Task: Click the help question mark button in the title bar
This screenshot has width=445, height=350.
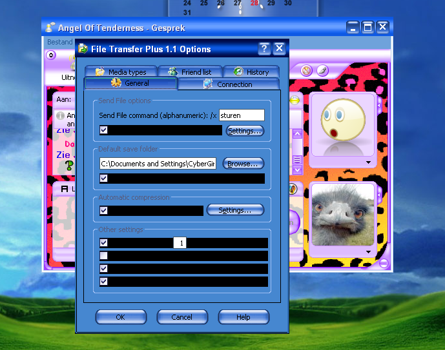Action: (264, 49)
